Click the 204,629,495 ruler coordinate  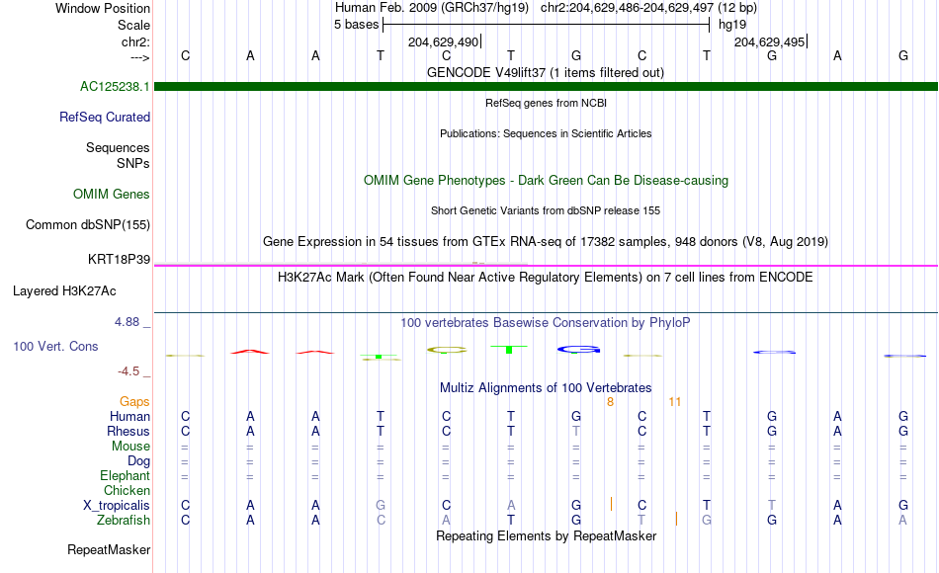(x=770, y=41)
